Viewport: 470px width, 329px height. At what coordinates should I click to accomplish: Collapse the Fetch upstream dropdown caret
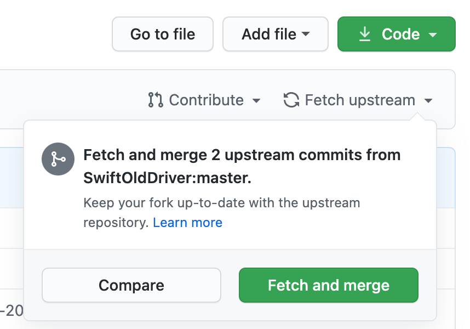tap(428, 100)
